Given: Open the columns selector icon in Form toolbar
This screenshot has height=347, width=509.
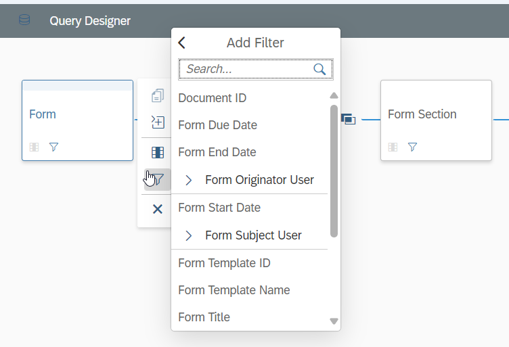Looking at the screenshot, I should coord(158,152).
